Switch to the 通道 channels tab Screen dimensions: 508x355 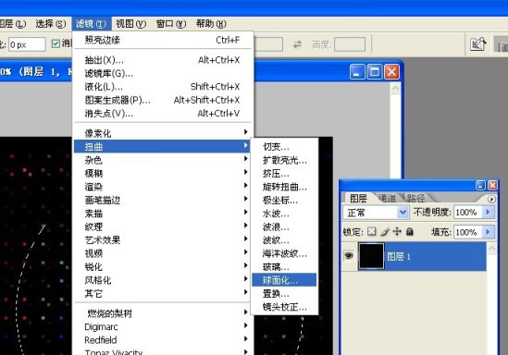click(388, 198)
